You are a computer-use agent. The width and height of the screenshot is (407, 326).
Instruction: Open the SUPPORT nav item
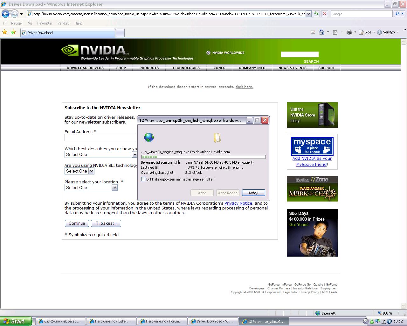pyautogui.click(x=327, y=68)
